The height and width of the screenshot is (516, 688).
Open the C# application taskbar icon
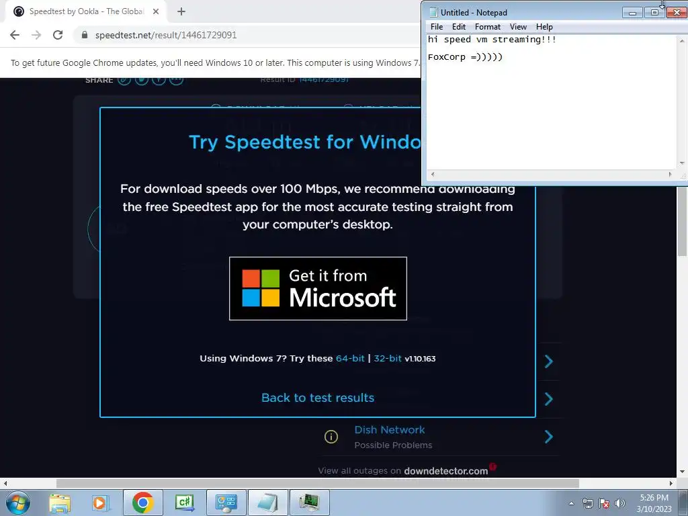[x=184, y=503]
